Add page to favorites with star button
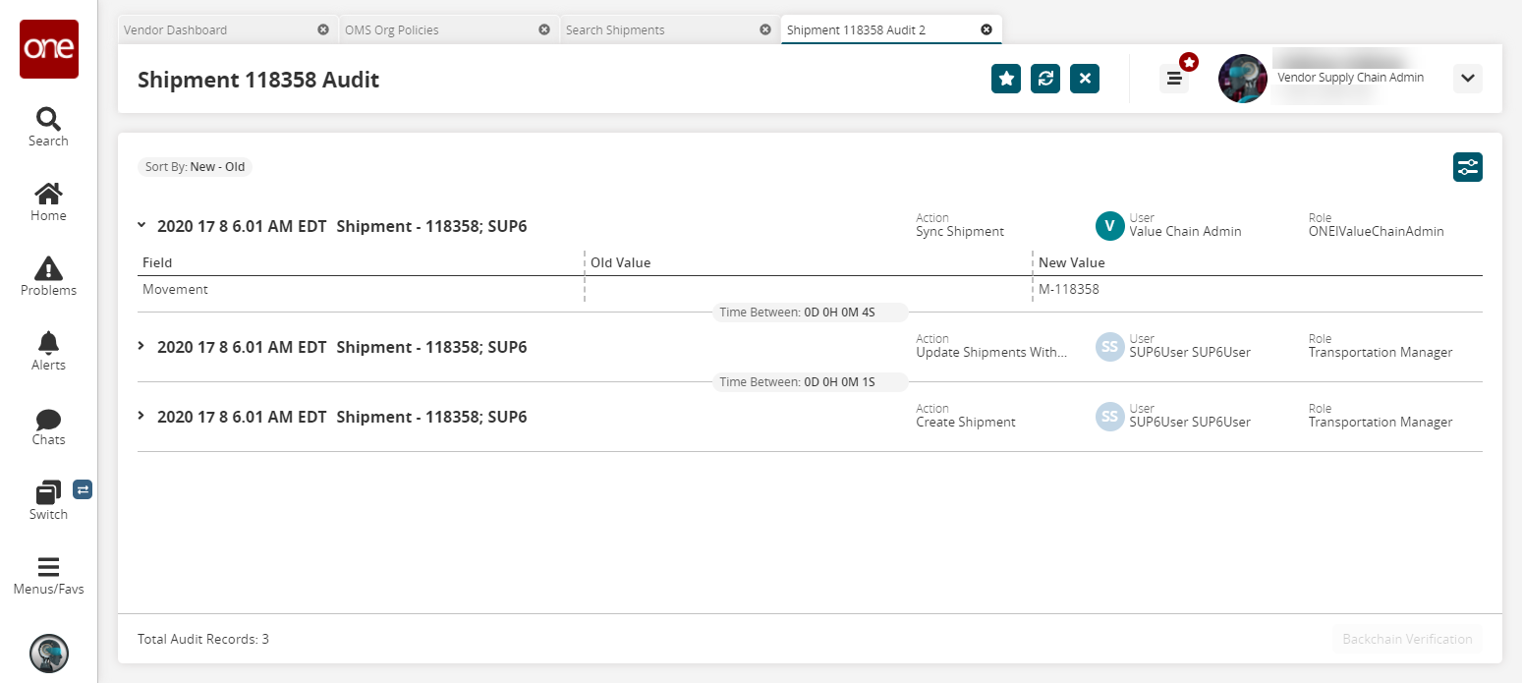This screenshot has height=683, width=1522. 1006,79
